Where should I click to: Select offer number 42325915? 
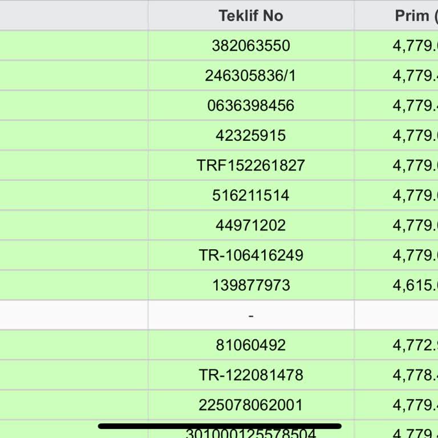251,136
